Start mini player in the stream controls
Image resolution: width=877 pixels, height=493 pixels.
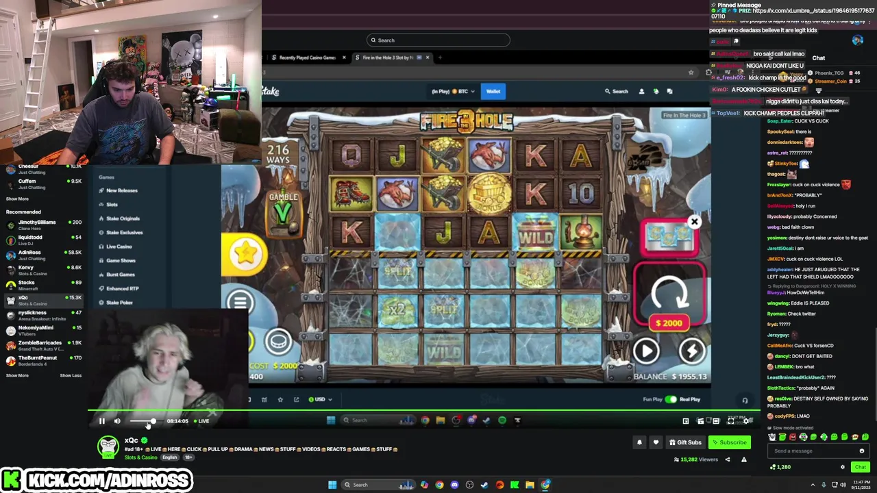pos(686,421)
